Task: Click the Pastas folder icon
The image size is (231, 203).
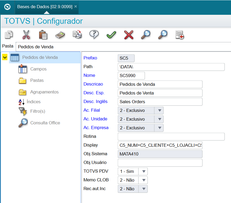Action: (22, 81)
